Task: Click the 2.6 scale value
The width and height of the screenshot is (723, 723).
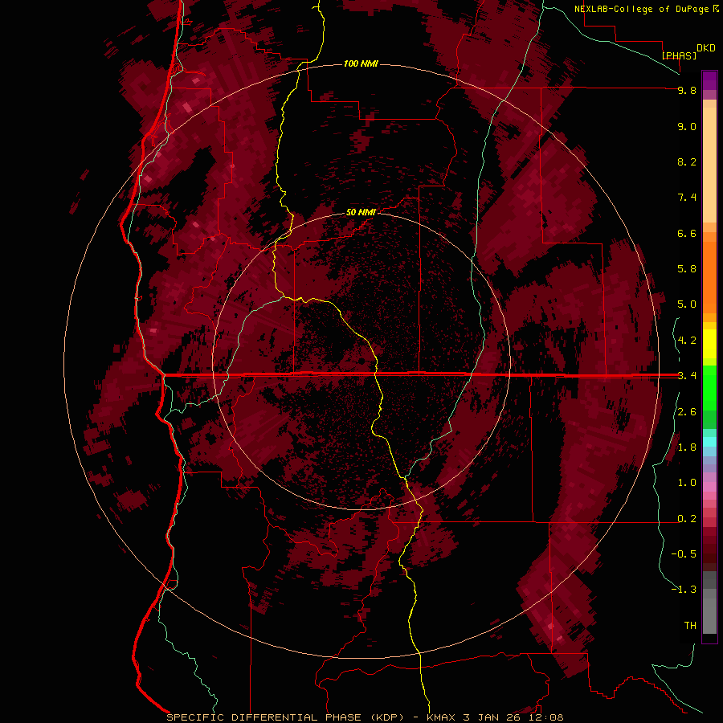Action: pyautogui.click(x=687, y=412)
